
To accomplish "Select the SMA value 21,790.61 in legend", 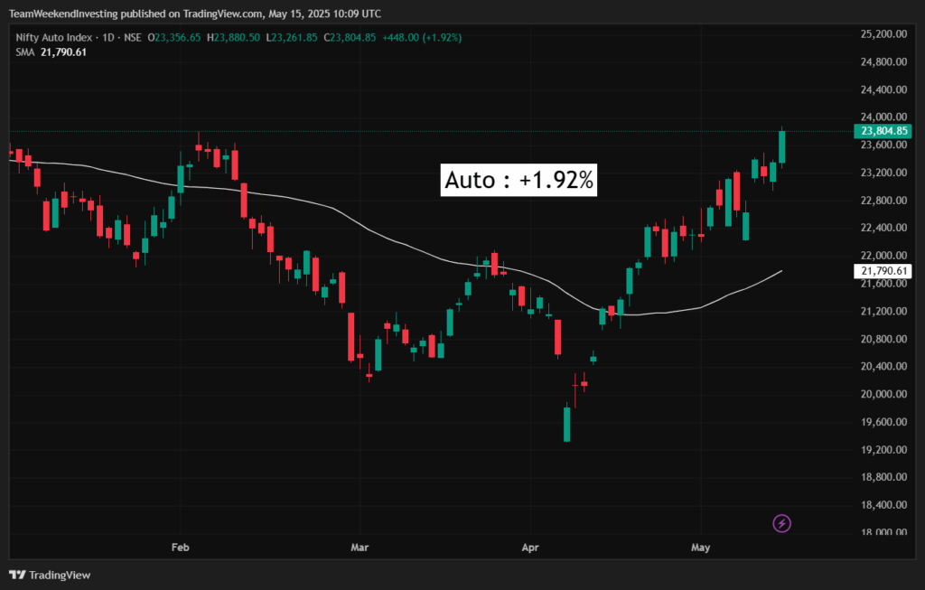I will [x=63, y=52].
